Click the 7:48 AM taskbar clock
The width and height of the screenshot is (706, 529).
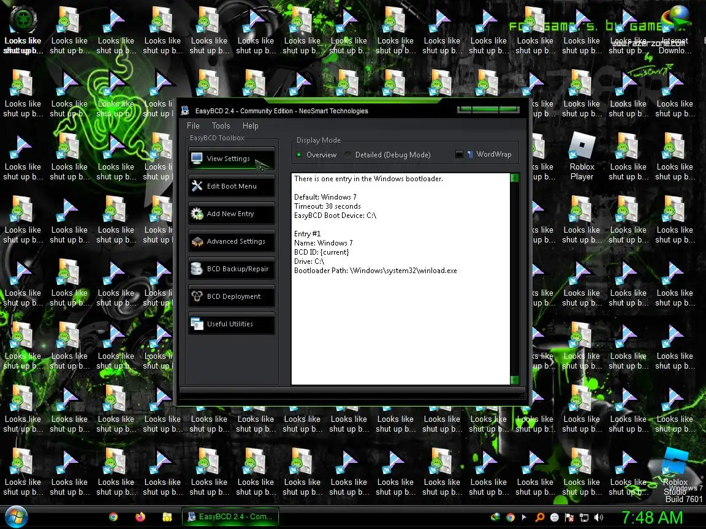click(x=652, y=517)
